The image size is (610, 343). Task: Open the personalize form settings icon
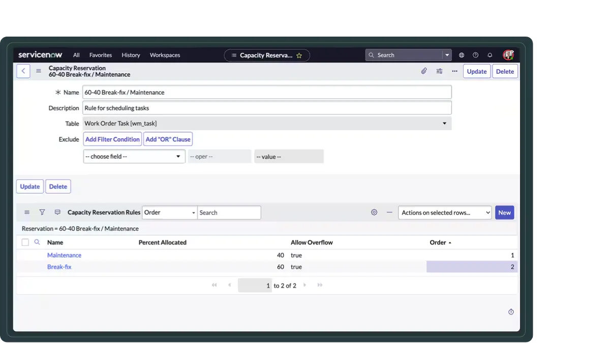point(439,71)
